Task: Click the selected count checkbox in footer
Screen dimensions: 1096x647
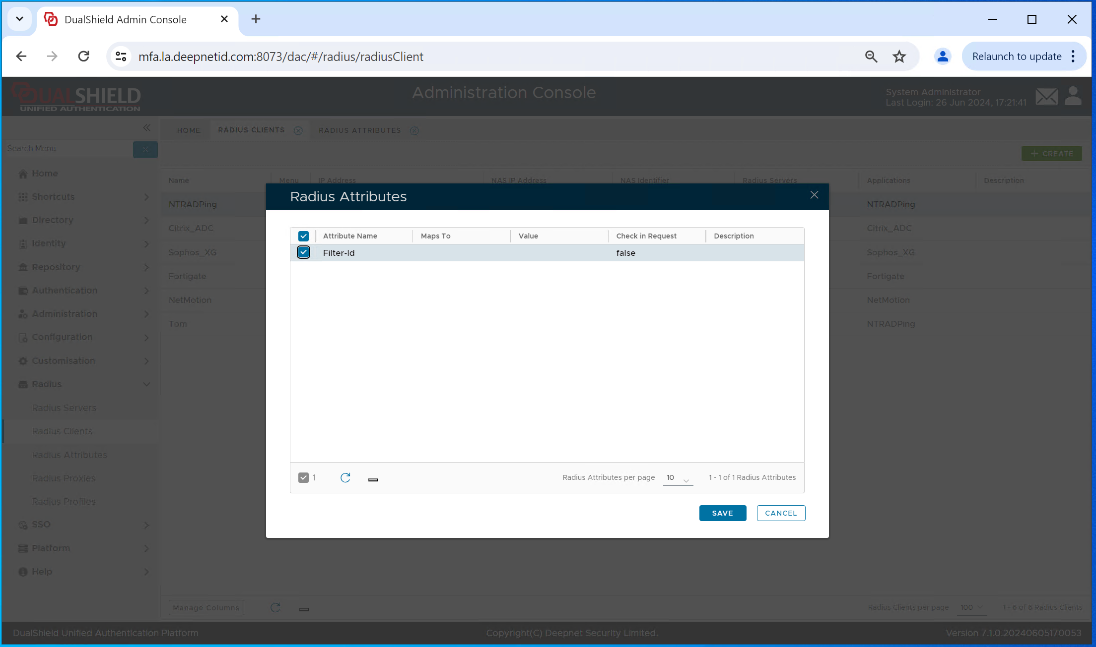Action: (303, 477)
